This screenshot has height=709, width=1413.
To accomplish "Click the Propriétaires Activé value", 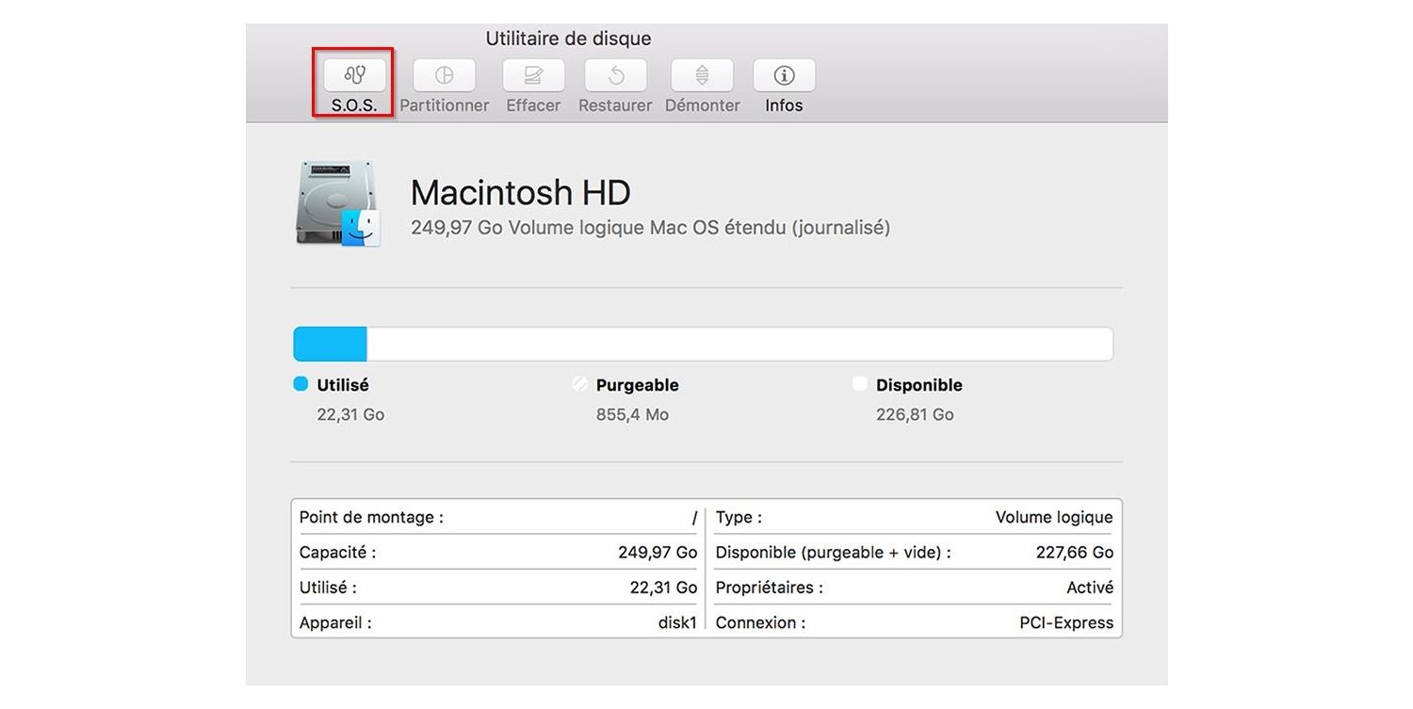I will pos(1090,588).
